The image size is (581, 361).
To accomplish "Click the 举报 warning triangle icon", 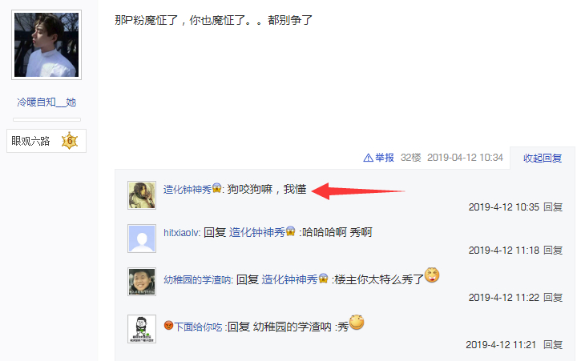I will tap(368, 158).
